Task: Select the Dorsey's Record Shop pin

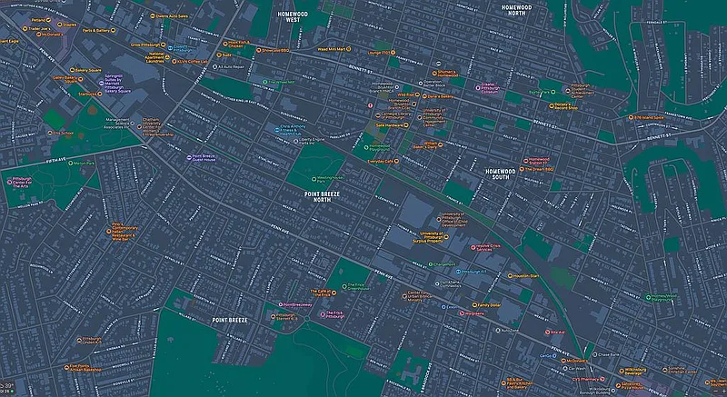Action: 552,105
